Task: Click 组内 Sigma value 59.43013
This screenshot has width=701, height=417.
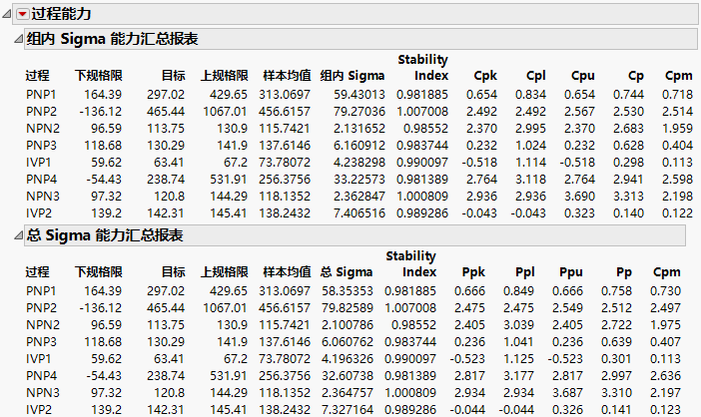Action: (359, 95)
